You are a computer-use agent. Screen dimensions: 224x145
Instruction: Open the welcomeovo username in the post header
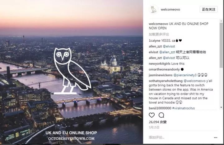[x=170, y=9]
